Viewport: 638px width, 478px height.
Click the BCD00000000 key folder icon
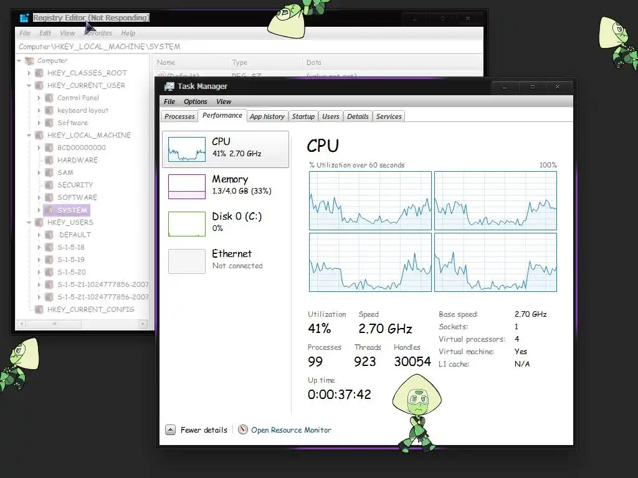49,148
